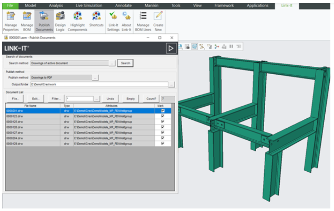Switch to the Live Simulation tab
Image resolution: width=334 pixels, height=211 pixels.
tap(89, 6)
